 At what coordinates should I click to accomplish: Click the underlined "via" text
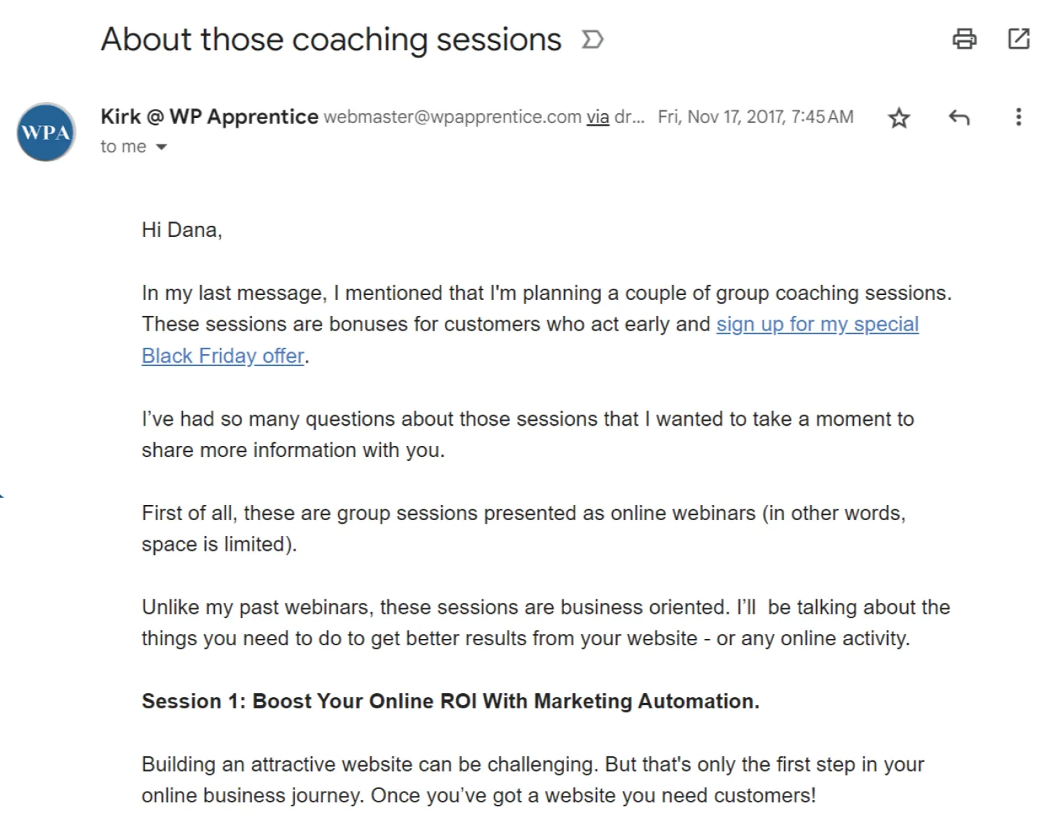597,117
